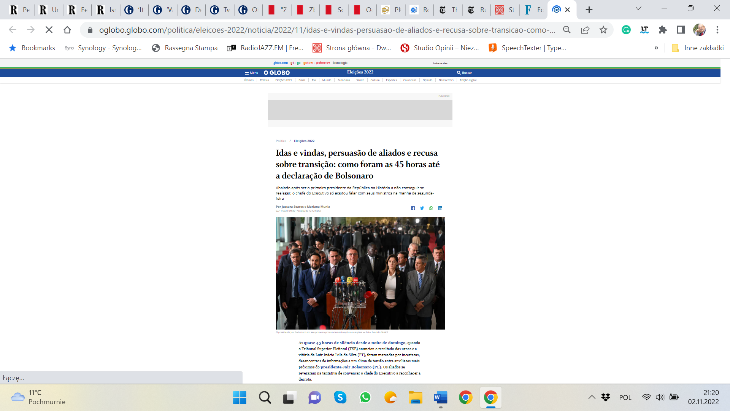730x411 pixels.
Task: Open the RadioJAZZ.FM bookmark
Action: (265, 48)
